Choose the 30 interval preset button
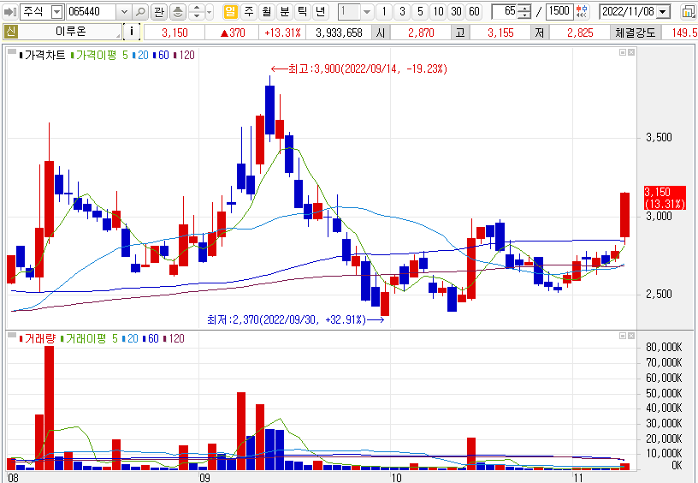The width and height of the screenshot is (698, 483). pos(456,12)
